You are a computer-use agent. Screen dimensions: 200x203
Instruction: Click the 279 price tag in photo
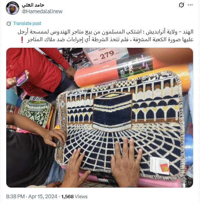pos(105,56)
